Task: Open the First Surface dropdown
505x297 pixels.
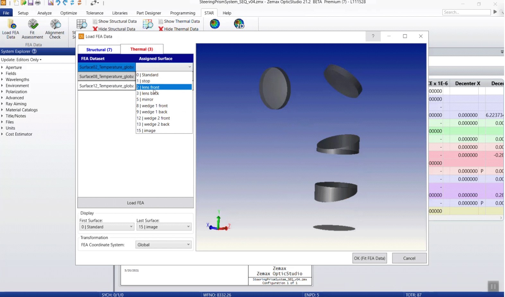Action: [106, 227]
